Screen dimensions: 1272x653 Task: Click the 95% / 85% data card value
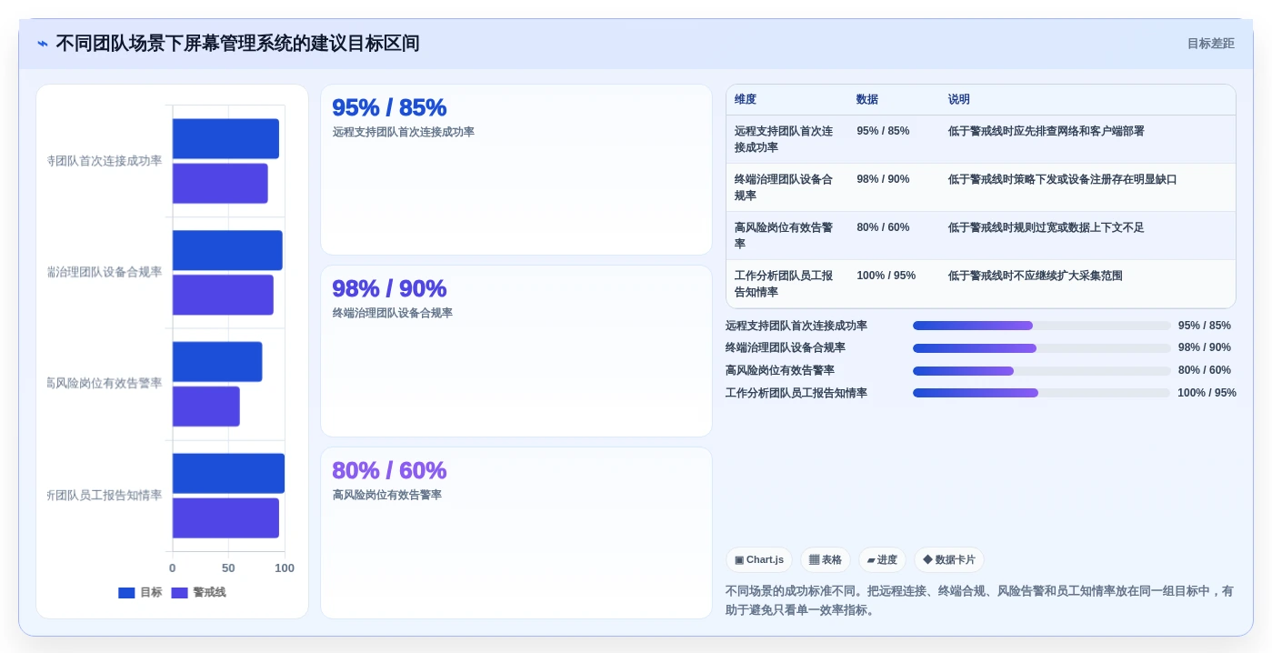(x=389, y=107)
